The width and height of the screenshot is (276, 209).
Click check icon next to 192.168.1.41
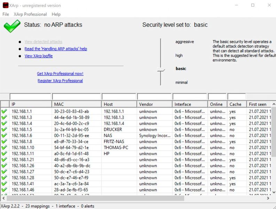(4, 184)
